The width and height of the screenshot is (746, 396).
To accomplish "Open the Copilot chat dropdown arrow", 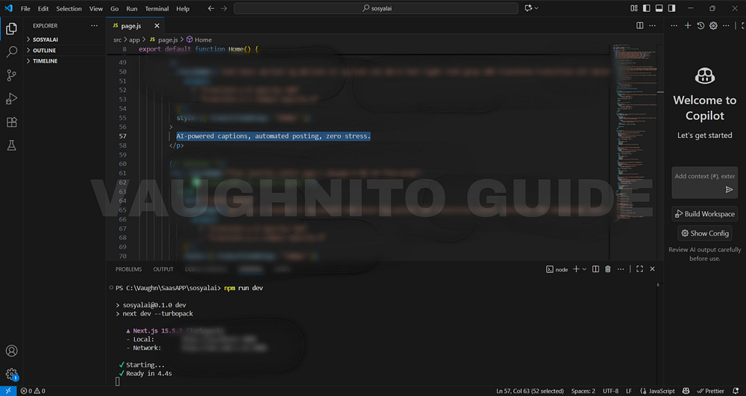I will click(536, 8).
